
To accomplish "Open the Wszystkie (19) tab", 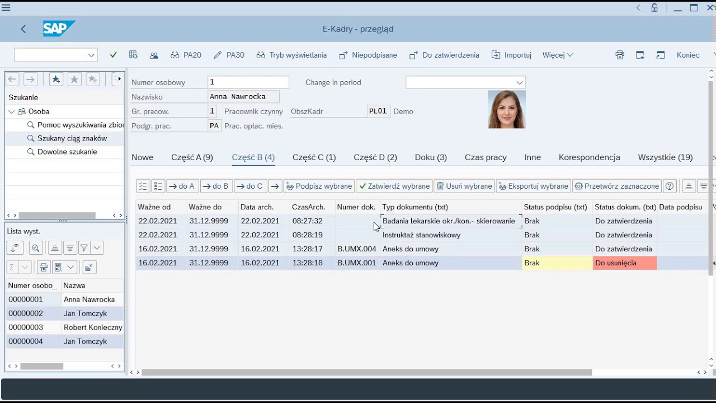I will point(666,157).
